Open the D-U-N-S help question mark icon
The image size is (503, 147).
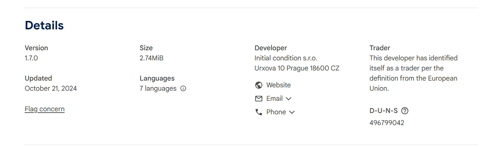(x=405, y=111)
